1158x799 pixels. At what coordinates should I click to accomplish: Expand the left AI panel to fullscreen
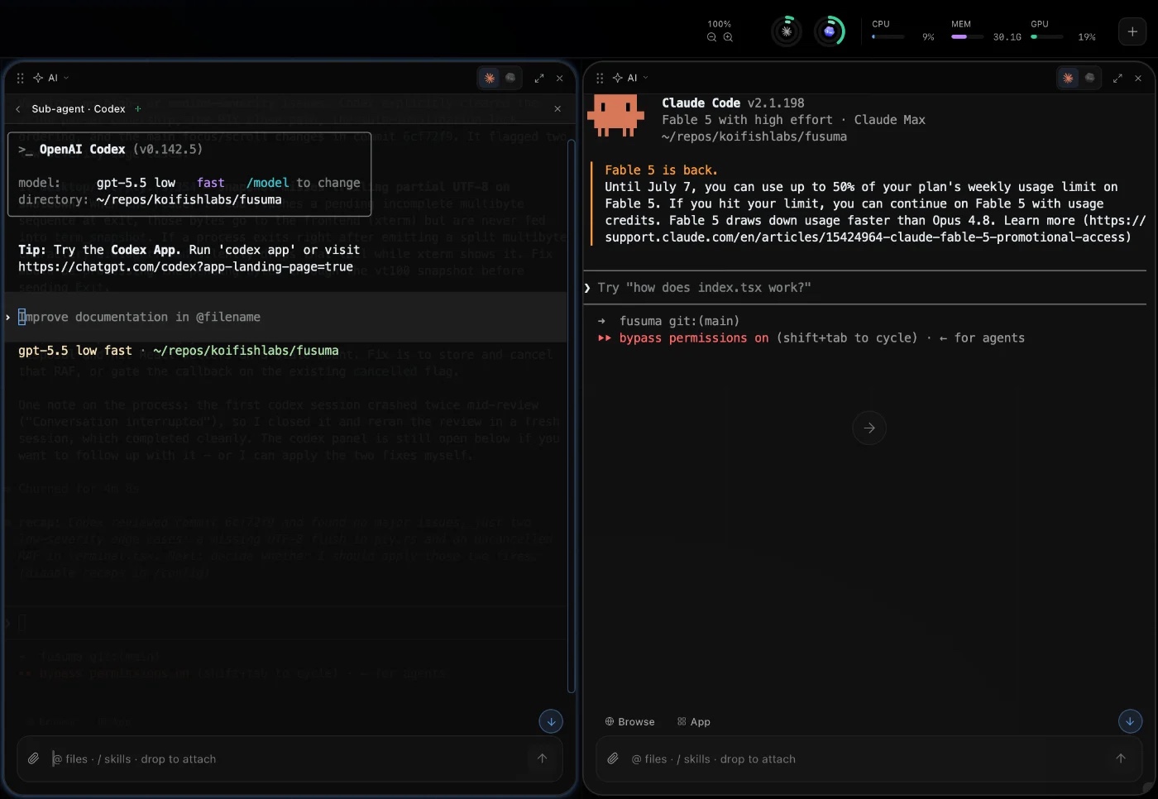click(539, 78)
